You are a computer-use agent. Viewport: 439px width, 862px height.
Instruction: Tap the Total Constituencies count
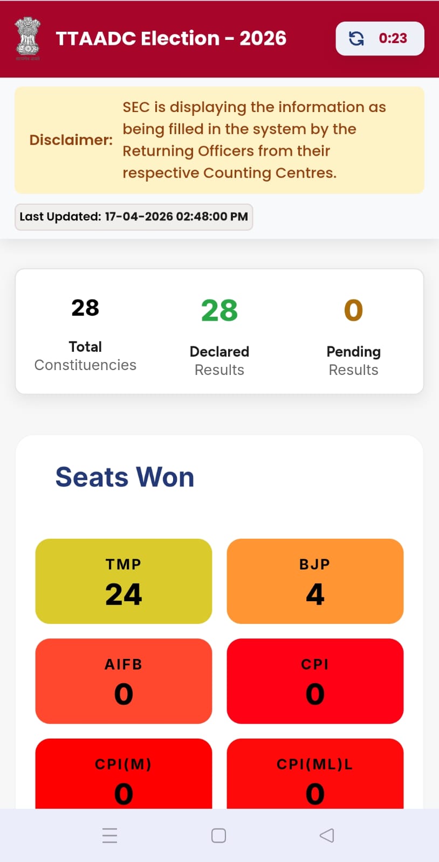[x=85, y=308]
